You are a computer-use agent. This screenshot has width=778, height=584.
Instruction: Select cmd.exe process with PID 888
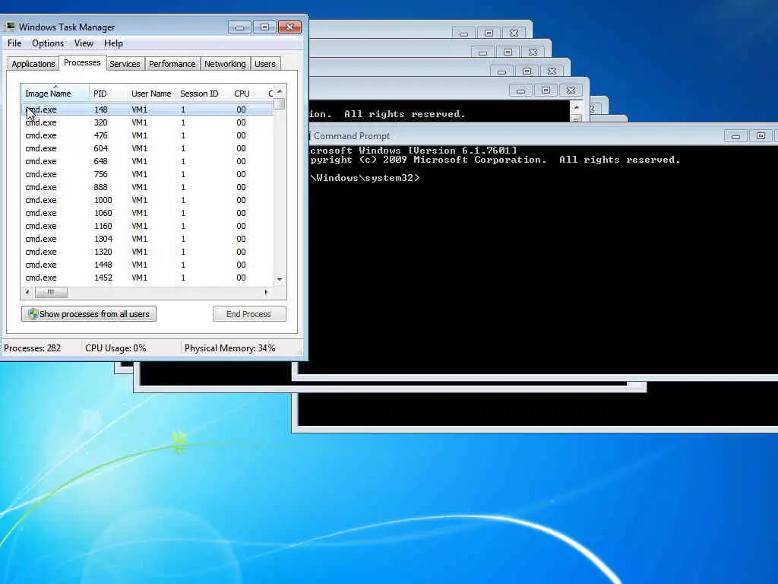coord(147,187)
